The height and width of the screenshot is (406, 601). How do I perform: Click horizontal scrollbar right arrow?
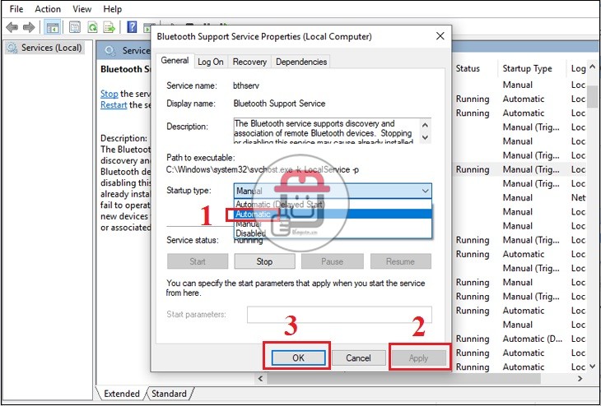(580, 378)
